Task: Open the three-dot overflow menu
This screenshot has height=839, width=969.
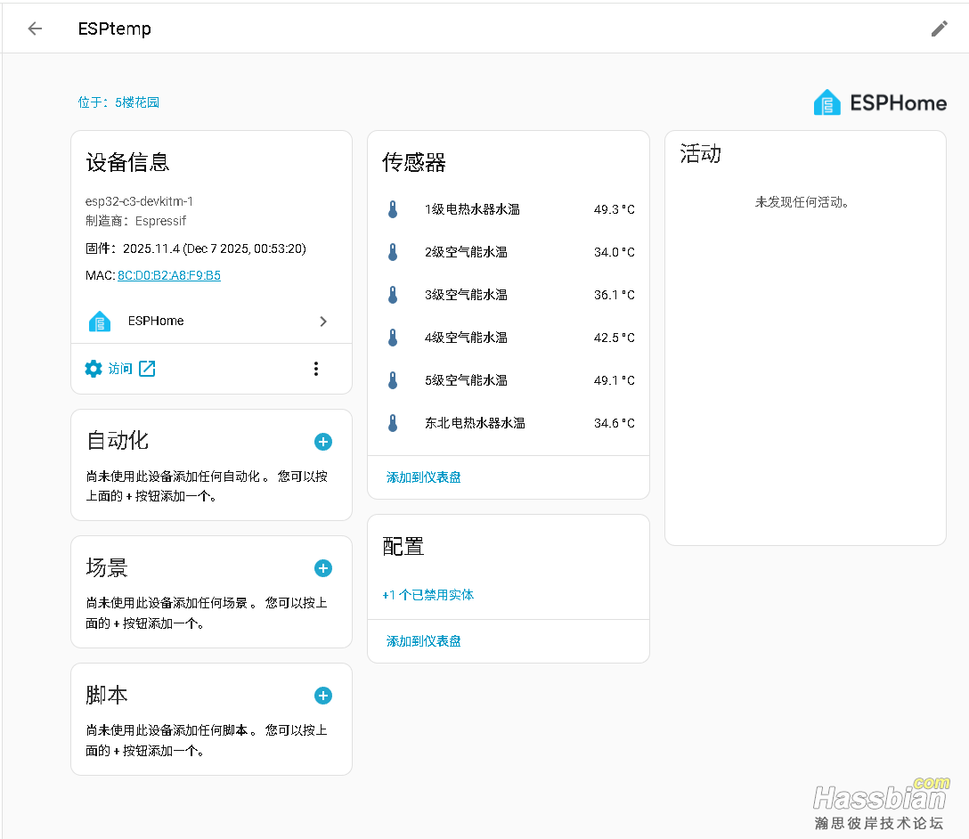Action: coord(316,368)
